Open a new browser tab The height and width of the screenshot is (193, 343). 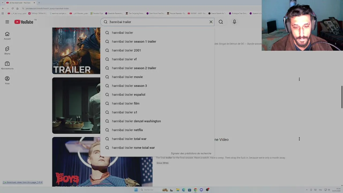point(39,3)
